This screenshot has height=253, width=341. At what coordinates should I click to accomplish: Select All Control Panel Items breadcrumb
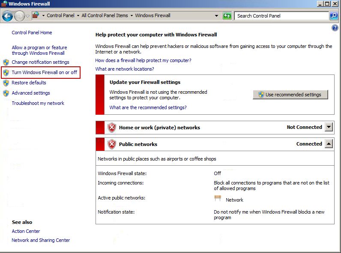pyautogui.click(x=105, y=15)
